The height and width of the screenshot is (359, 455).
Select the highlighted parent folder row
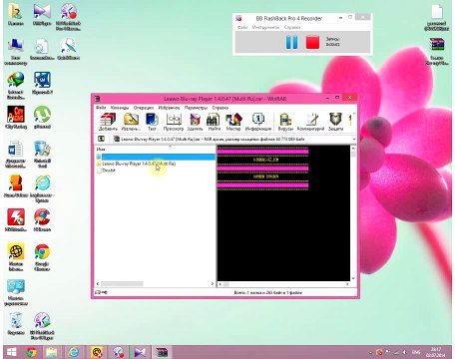pyautogui.click(x=156, y=157)
